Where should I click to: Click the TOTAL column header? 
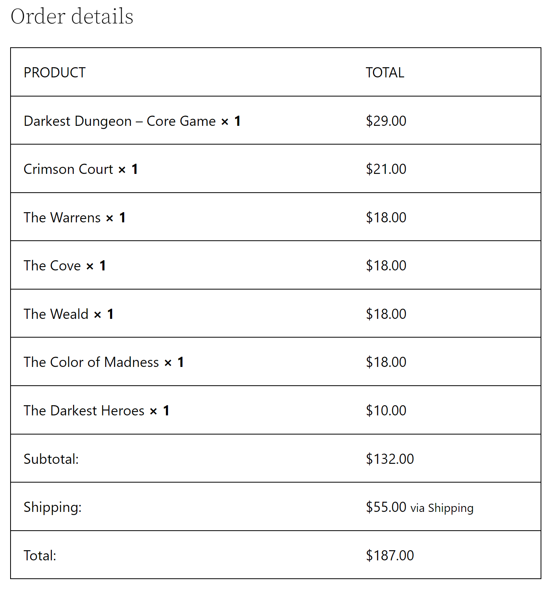point(385,73)
